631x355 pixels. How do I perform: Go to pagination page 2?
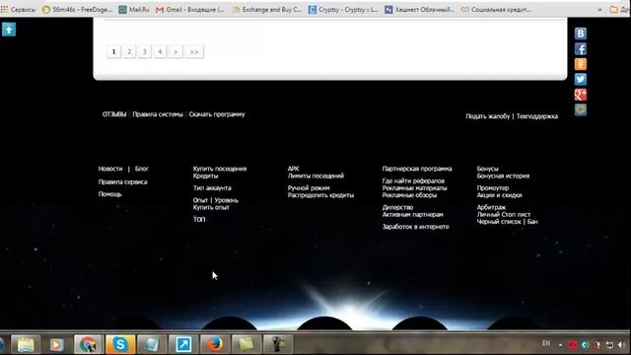[129, 51]
